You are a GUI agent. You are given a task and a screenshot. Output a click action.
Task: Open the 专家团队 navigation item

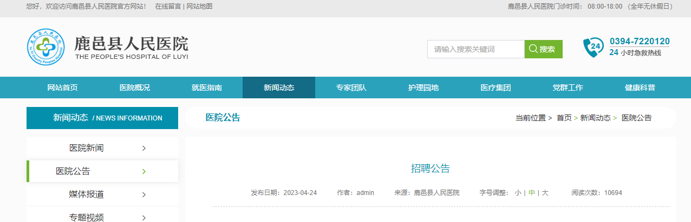tap(351, 88)
